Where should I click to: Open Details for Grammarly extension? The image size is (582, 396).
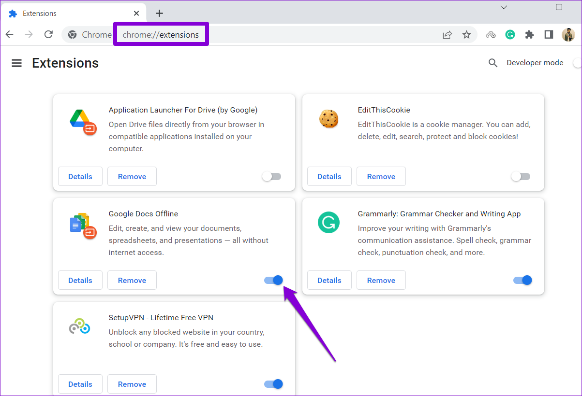click(x=329, y=280)
